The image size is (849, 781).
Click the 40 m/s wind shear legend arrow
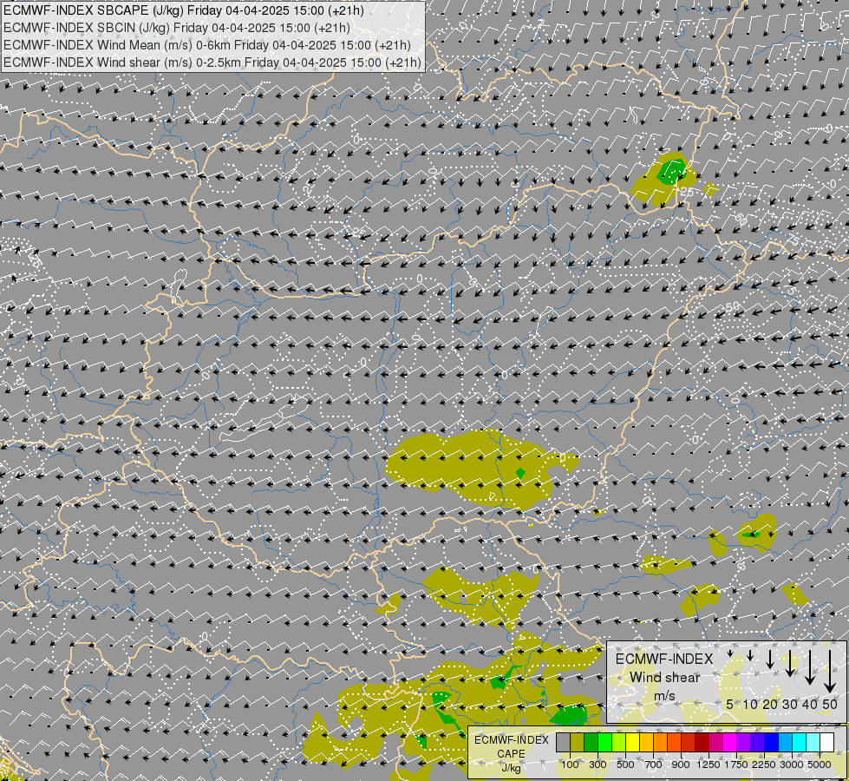point(810,666)
